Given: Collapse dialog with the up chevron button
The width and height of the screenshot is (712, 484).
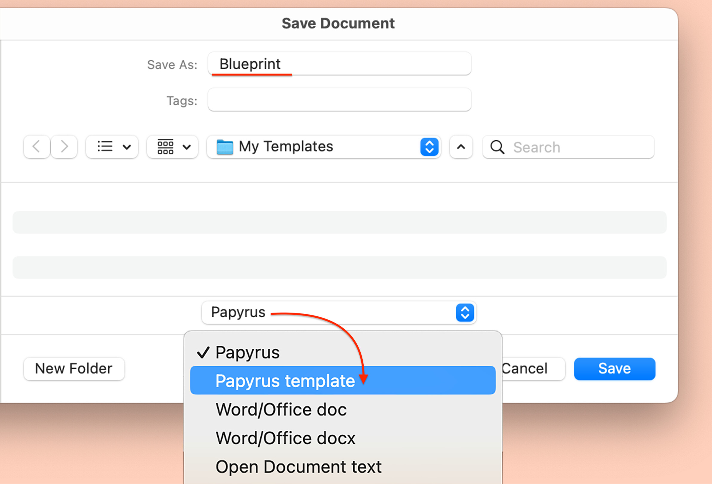Looking at the screenshot, I should point(461,147).
